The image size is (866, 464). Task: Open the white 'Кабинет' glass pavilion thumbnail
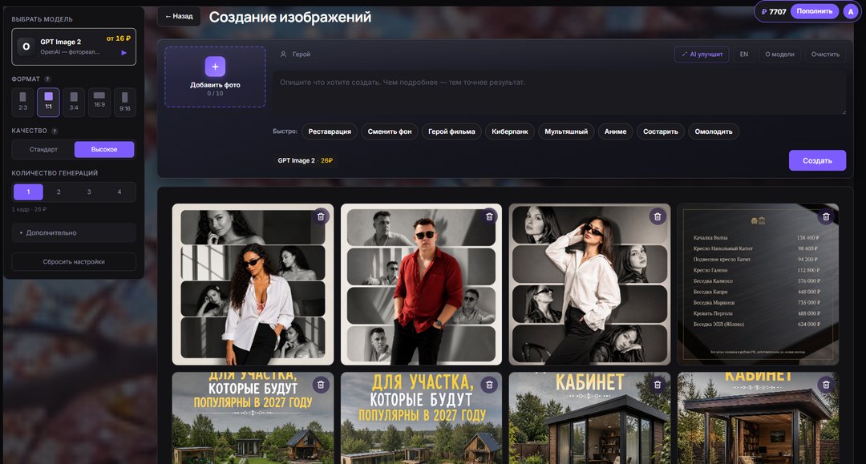pos(589,418)
